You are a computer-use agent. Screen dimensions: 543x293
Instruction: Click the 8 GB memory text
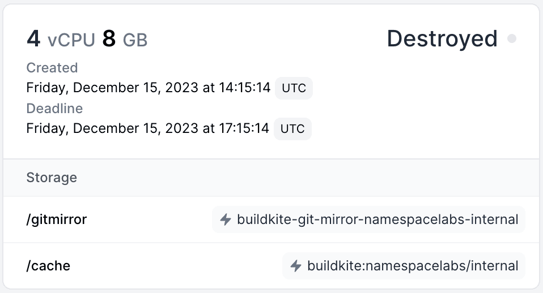click(125, 40)
